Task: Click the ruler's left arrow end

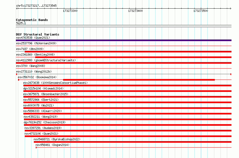Action: click(17, 8)
